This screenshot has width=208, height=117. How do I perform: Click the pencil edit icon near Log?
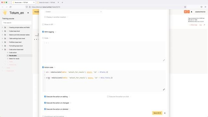pos(204,25)
